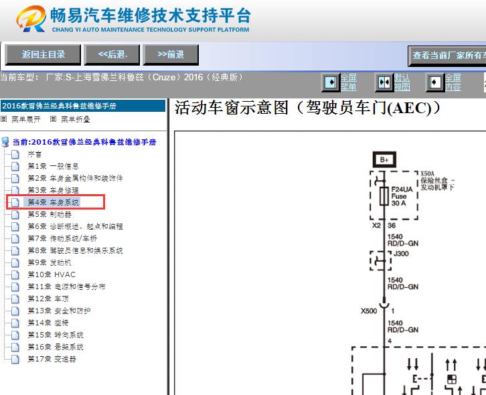Open 第9章 发动机

tap(50, 262)
